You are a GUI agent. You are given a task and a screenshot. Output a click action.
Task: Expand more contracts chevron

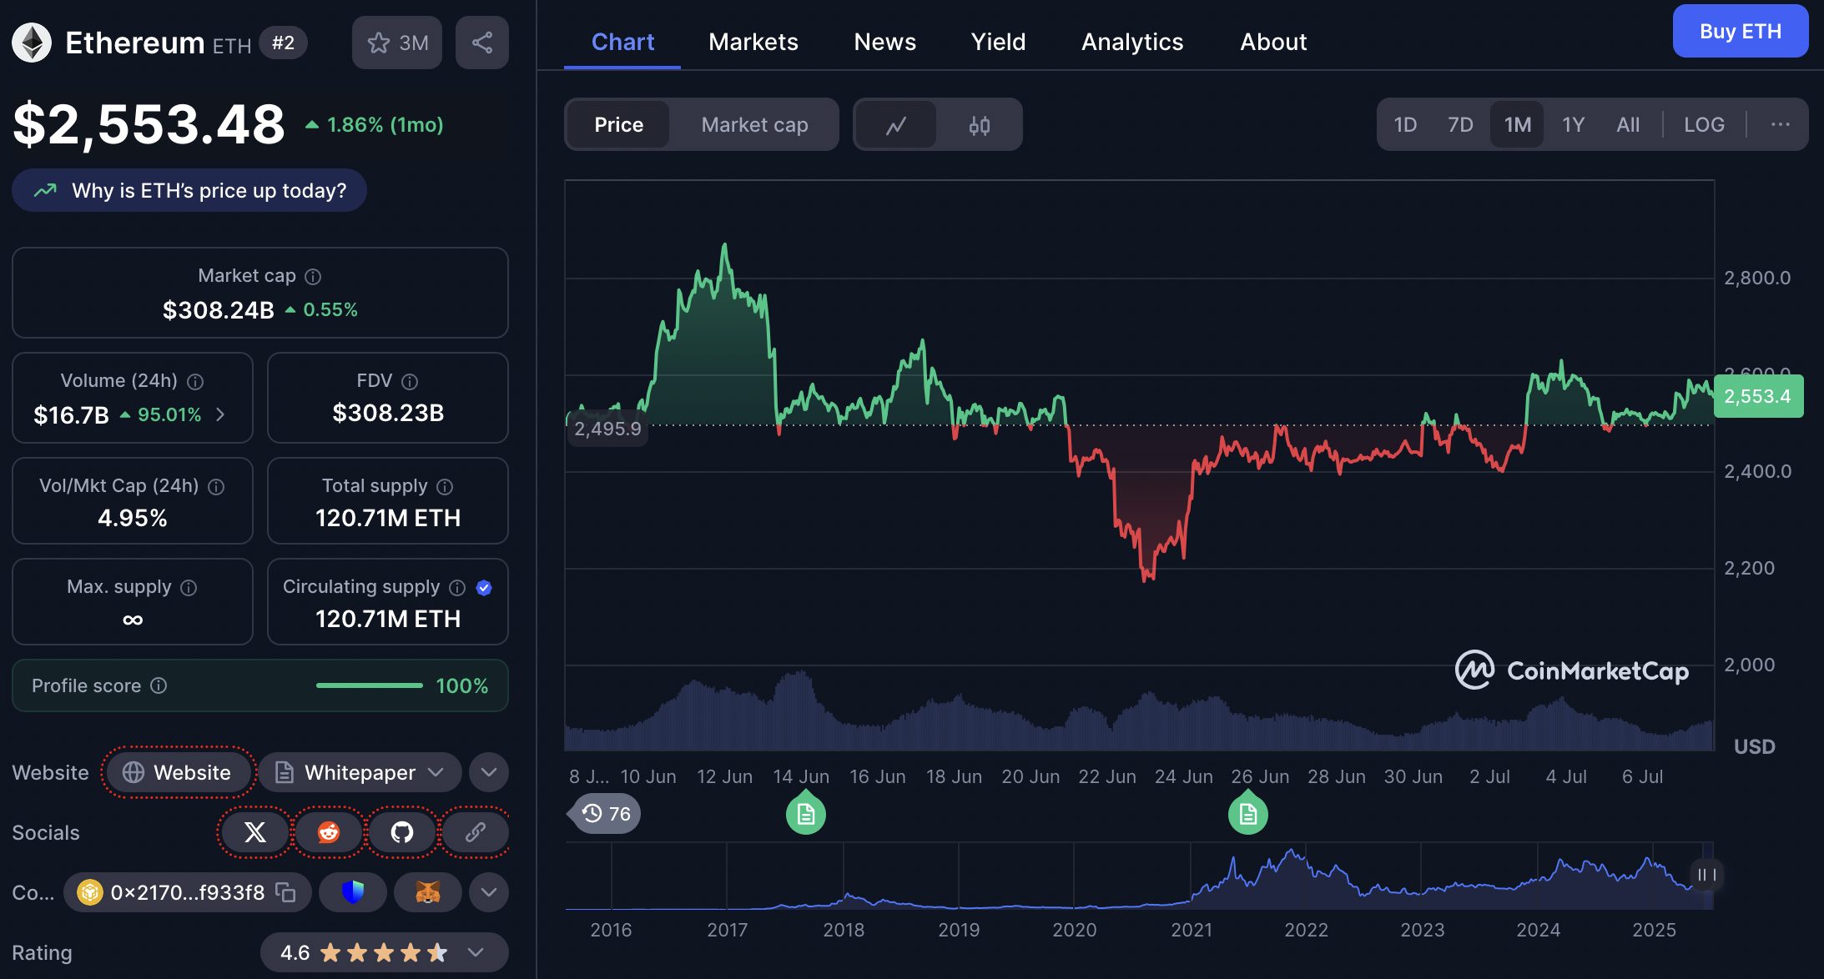(x=489, y=892)
